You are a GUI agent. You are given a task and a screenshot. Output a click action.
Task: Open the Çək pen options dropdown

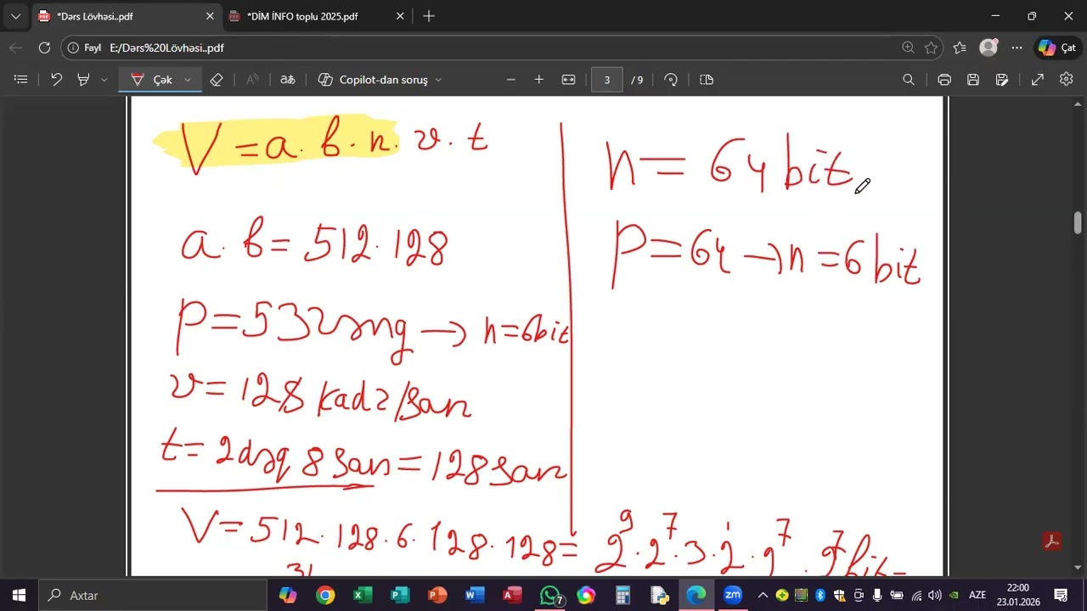point(188,80)
